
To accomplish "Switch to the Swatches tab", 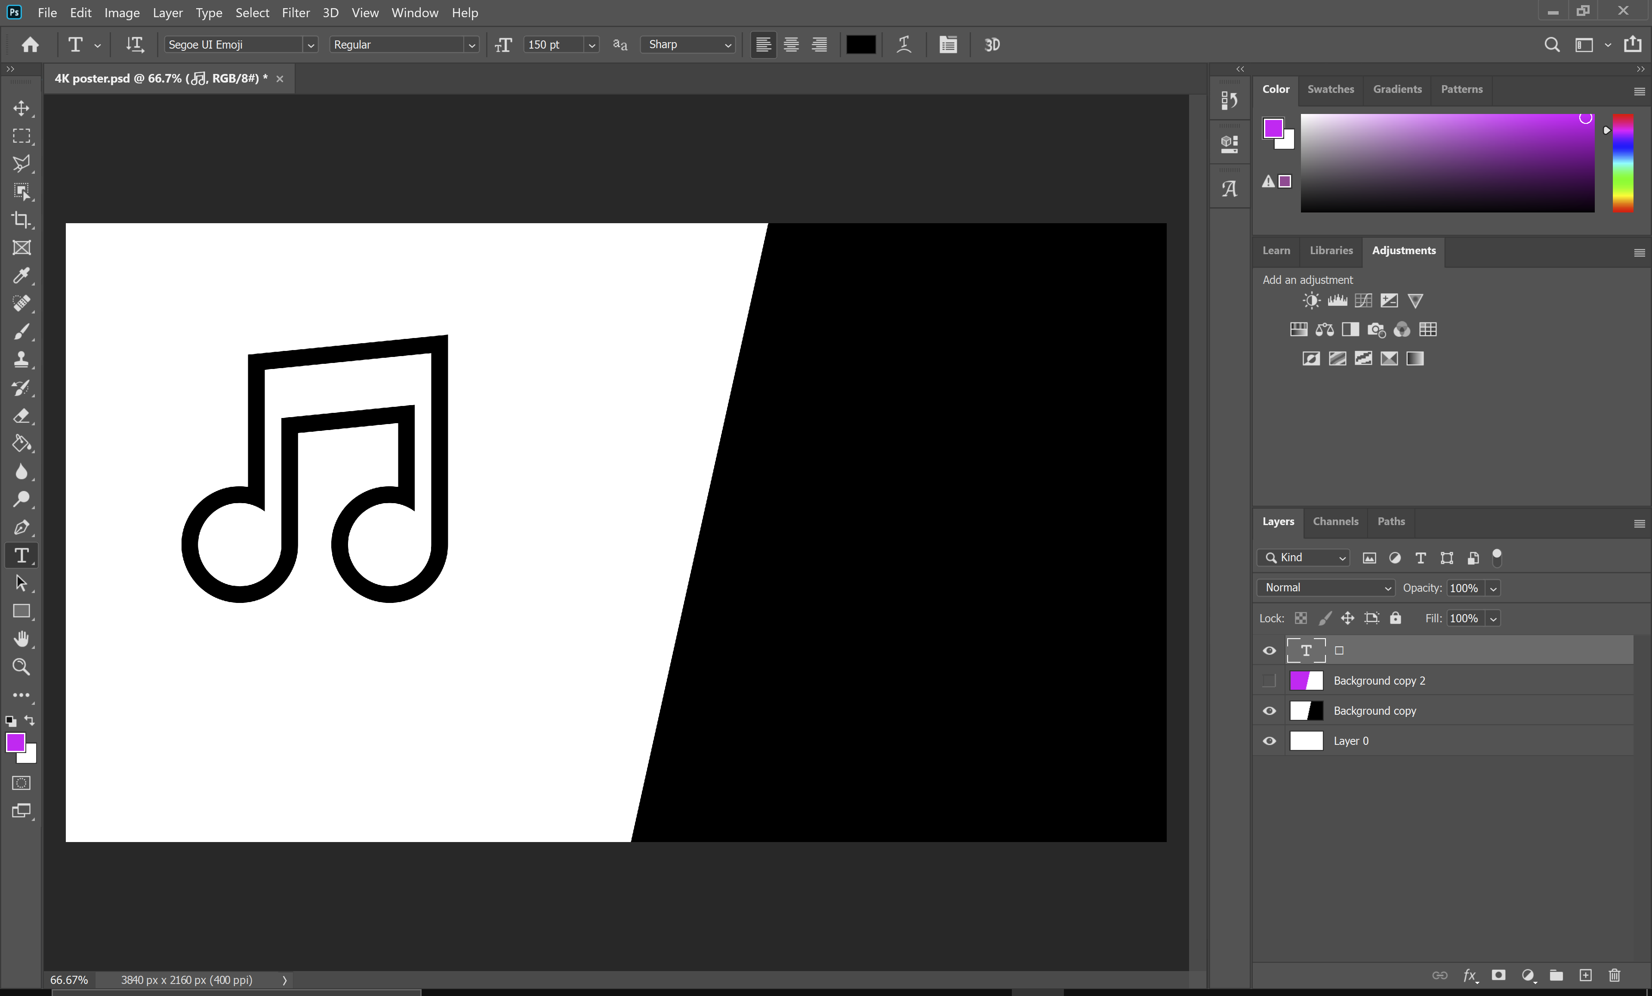I will click(1331, 89).
